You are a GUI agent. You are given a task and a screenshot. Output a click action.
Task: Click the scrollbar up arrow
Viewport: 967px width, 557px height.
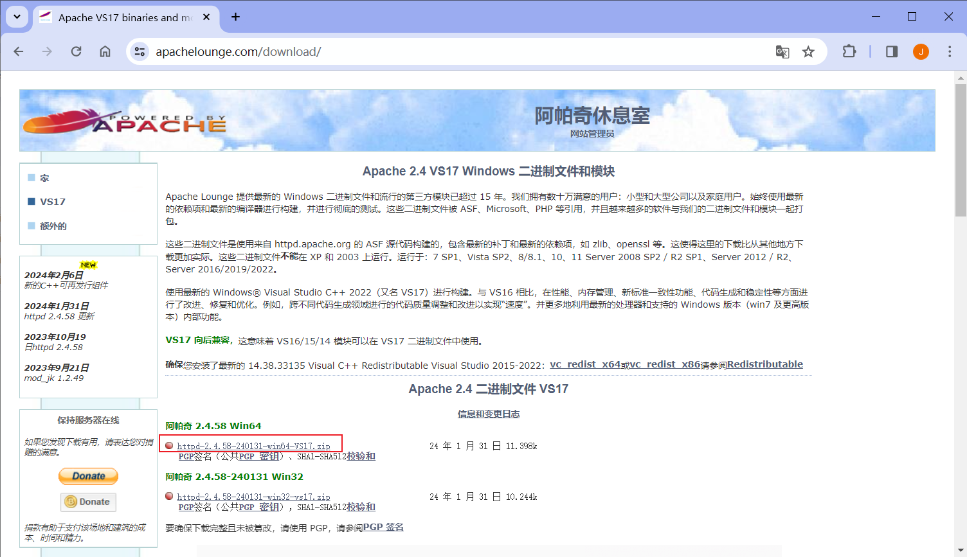[961, 77]
